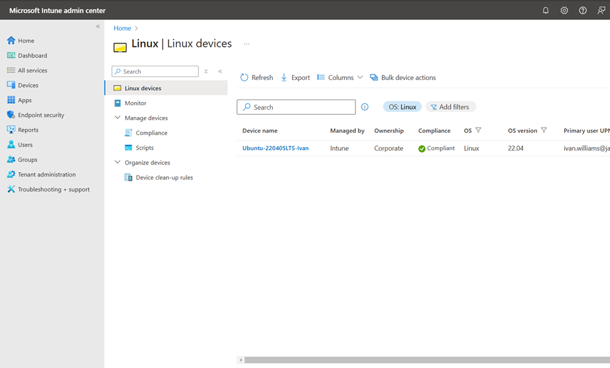Click inside the blade menu Search field
This screenshot has height=368, width=610.
155,71
